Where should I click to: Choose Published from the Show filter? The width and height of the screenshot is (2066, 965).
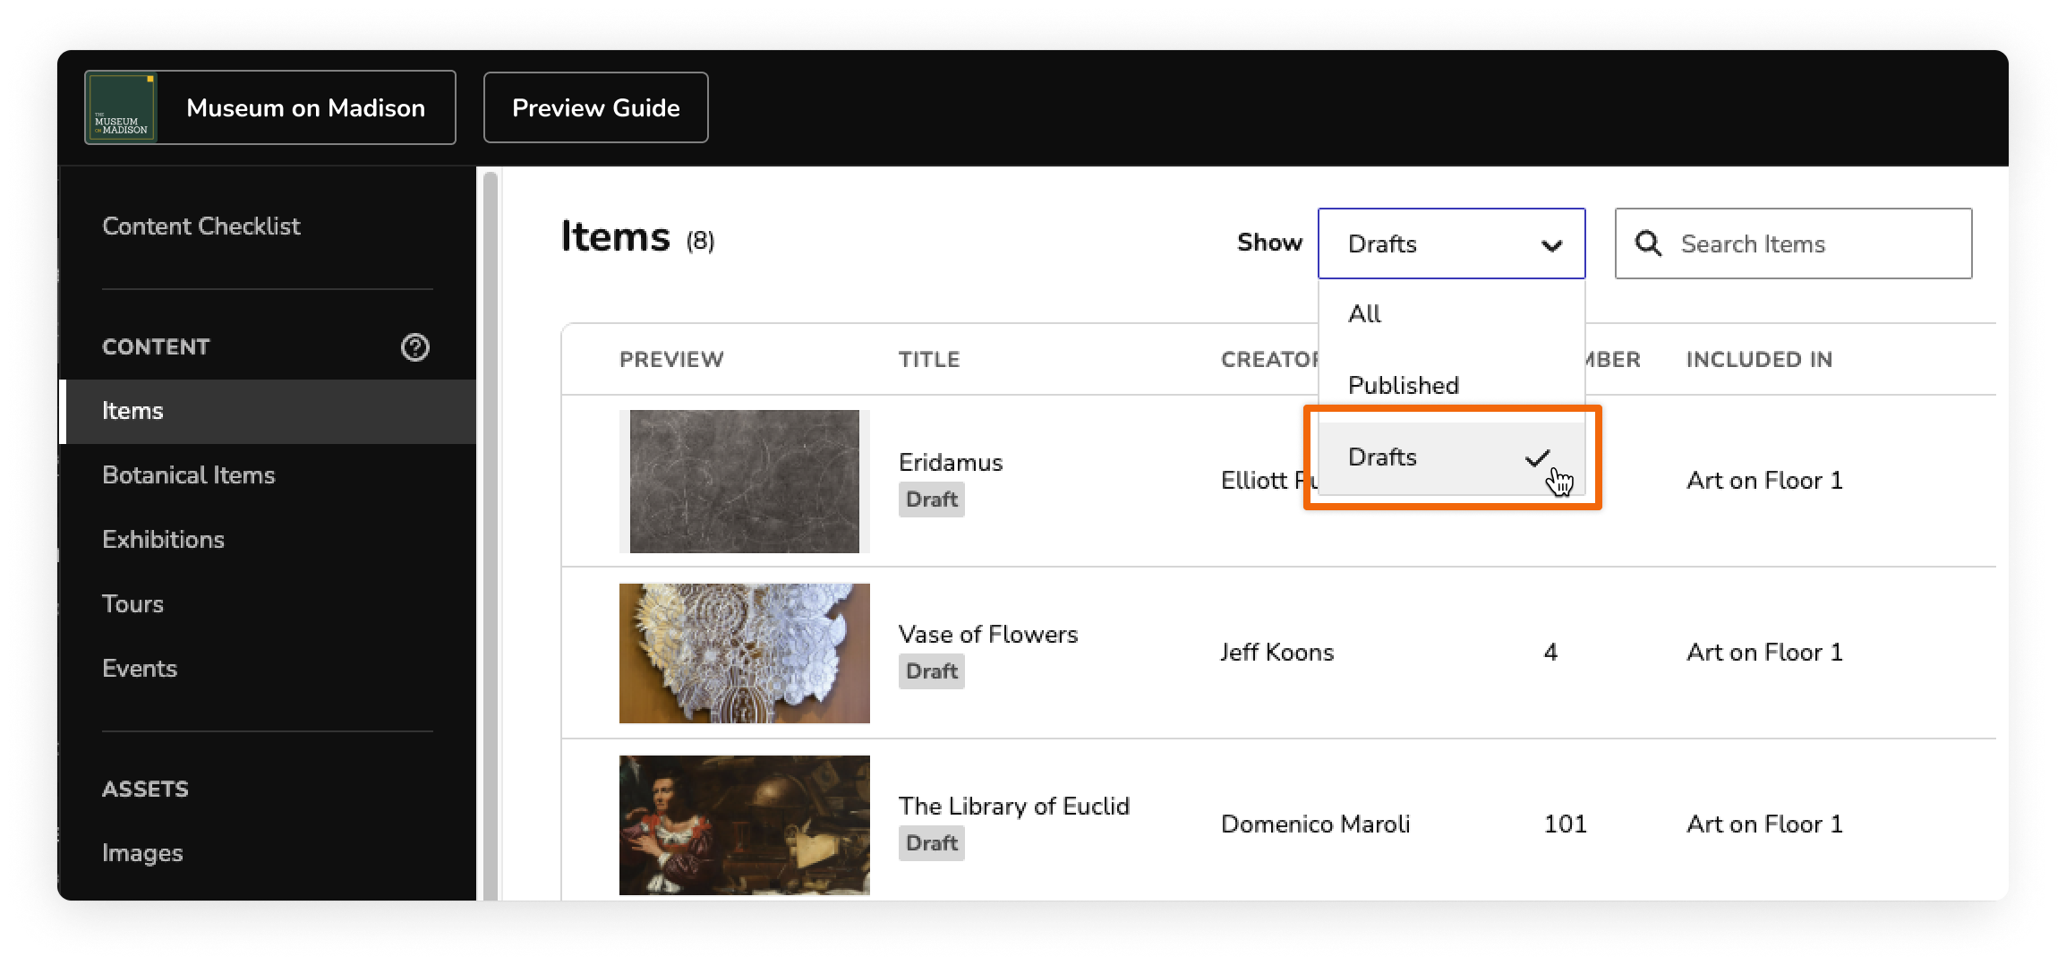click(1451, 386)
